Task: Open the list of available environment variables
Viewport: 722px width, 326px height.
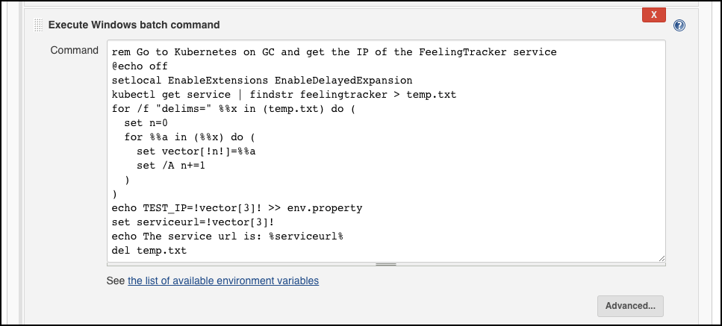Action: coord(223,280)
